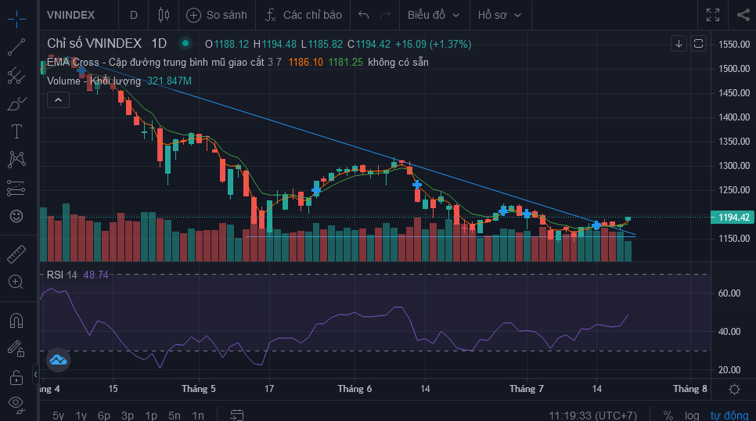
Task: Pick the measure ruler tool
Action: coord(16,254)
